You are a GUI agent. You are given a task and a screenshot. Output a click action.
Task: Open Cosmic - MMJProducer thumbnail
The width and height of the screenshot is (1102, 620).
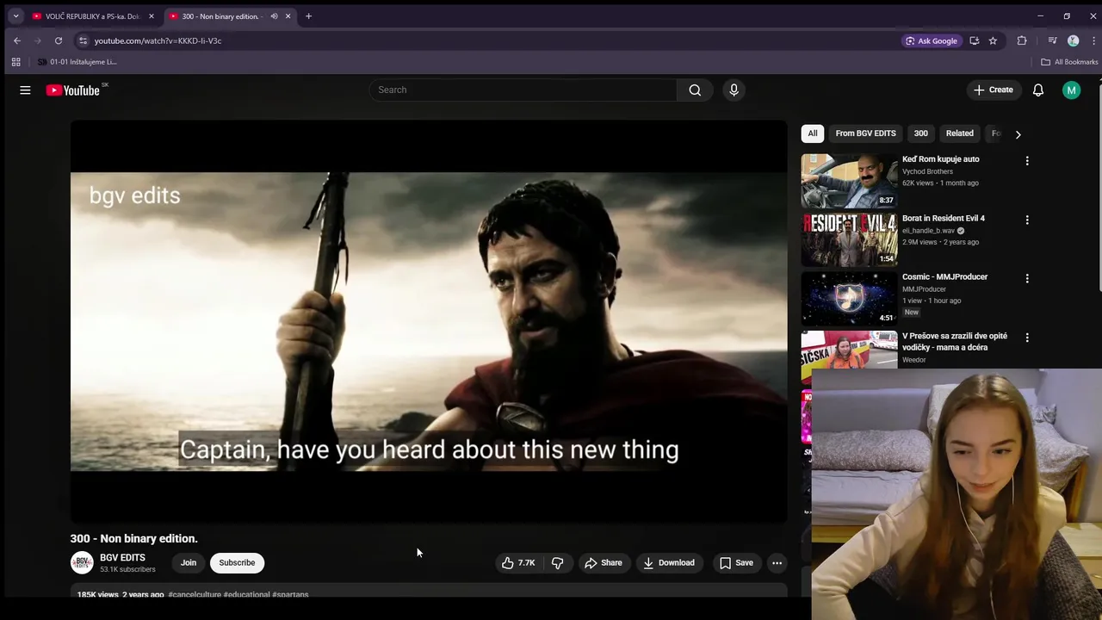[849, 299]
